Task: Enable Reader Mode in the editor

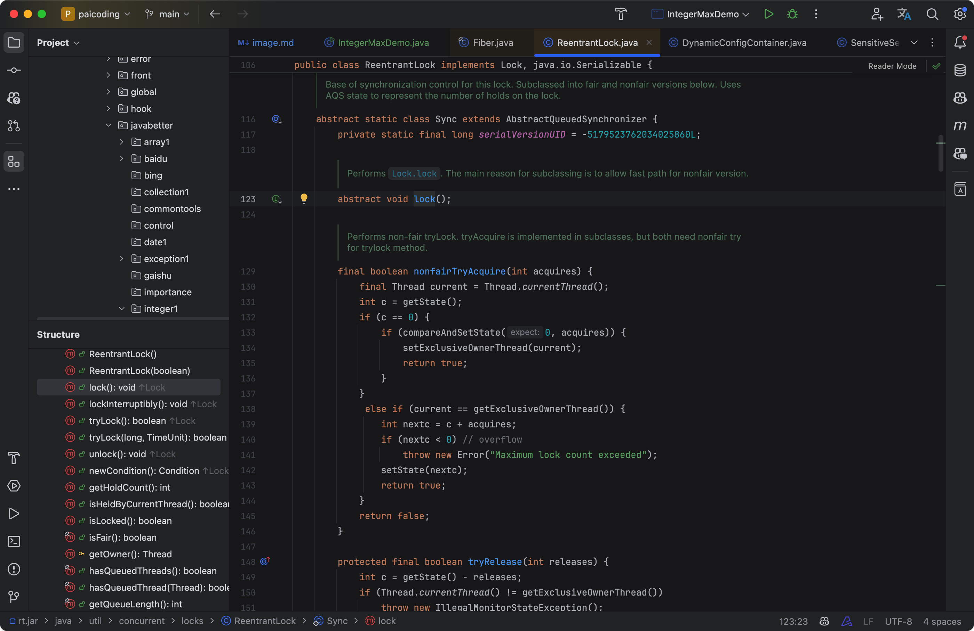Action: (892, 66)
